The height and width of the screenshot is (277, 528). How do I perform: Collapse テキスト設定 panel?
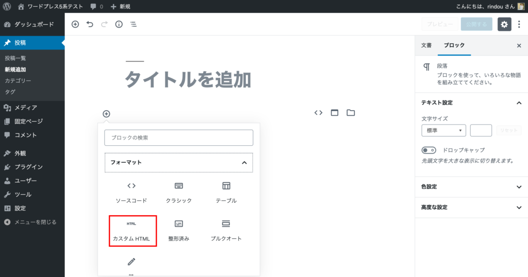[x=471, y=103]
